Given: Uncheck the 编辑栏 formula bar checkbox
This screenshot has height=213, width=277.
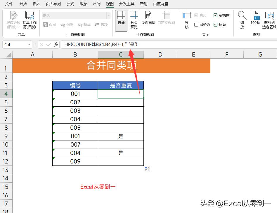Looking at the screenshot, I should point(216,15).
